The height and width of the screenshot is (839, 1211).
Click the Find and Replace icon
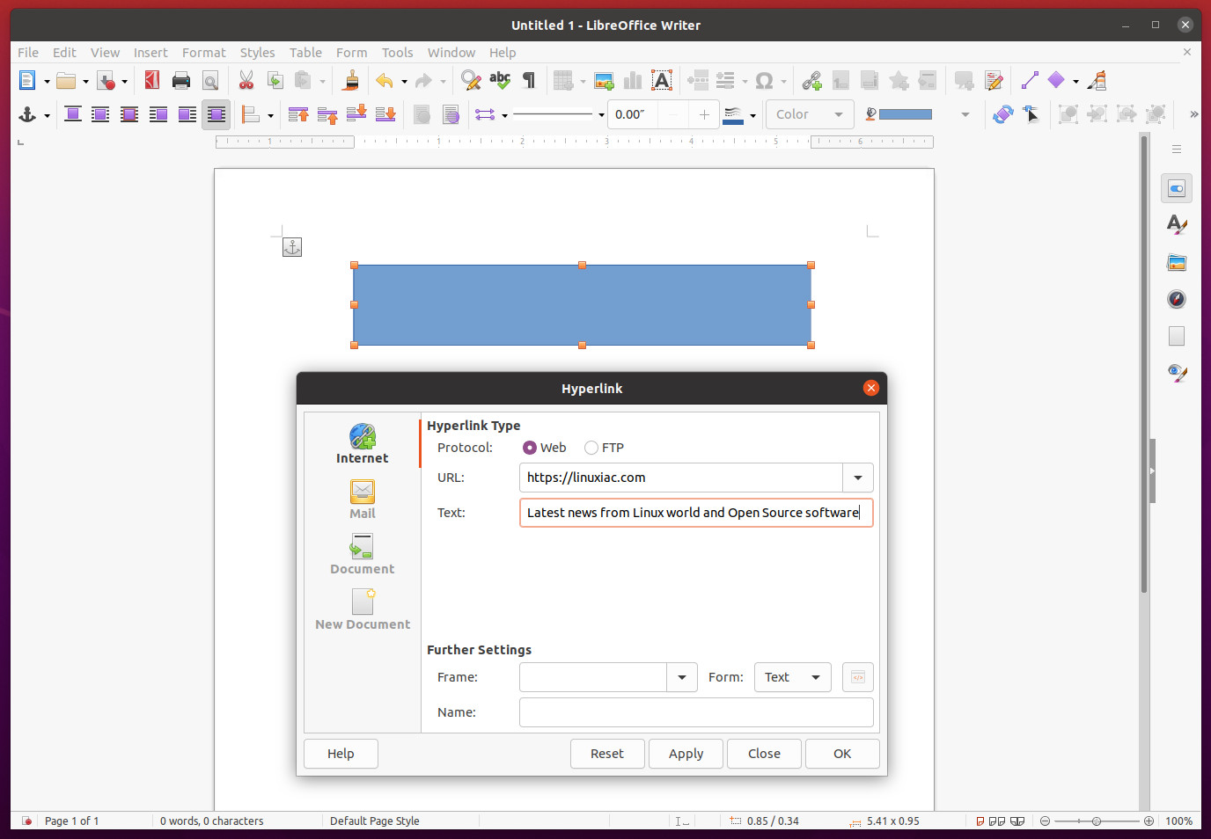[x=471, y=81]
